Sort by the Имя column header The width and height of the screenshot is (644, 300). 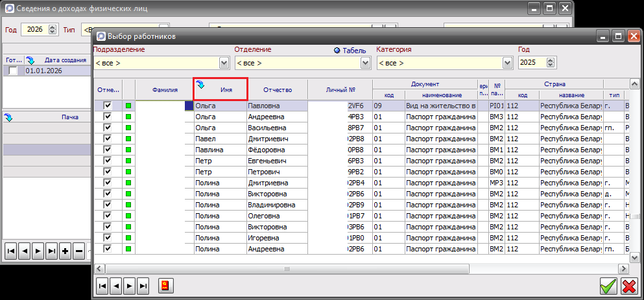coord(221,89)
